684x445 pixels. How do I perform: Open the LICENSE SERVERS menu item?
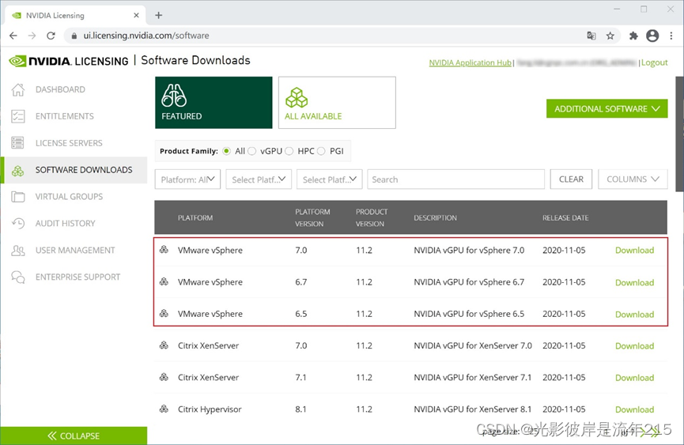pos(69,143)
